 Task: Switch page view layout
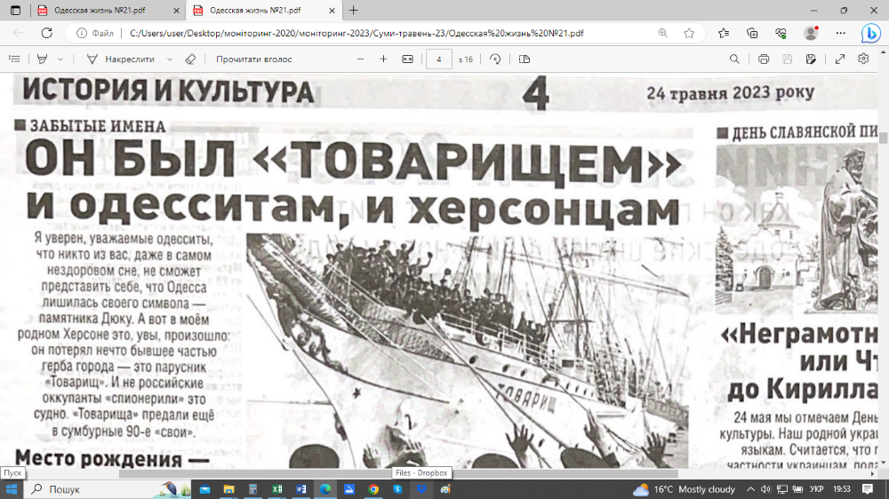[x=525, y=59]
